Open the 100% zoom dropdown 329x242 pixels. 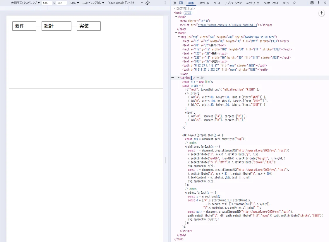click(74, 3)
